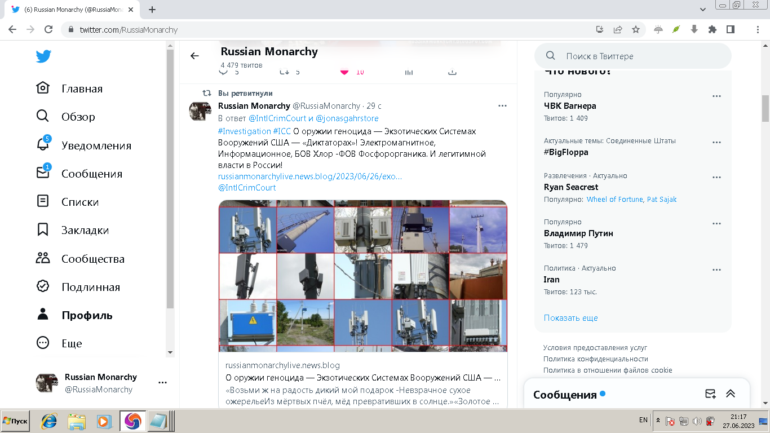This screenshot has width=770, height=433.
Task: Select Списки in the left navigation
Action: click(x=79, y=202)
